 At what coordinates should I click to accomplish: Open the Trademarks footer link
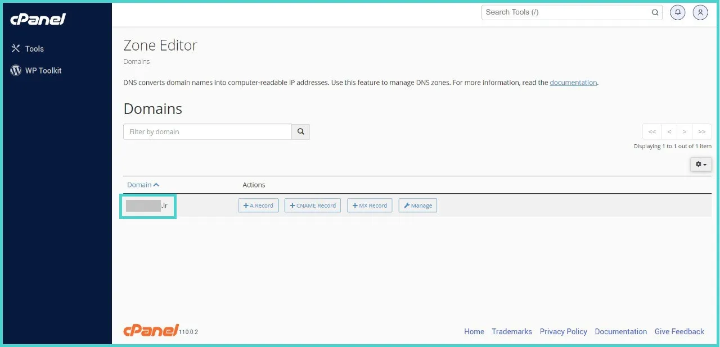click(x=512, y=332)
